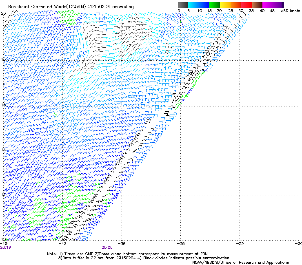Viewport: 302px width, 265px height.
Task: Click the '35' label under the color bar
Action: coord(251,11)
